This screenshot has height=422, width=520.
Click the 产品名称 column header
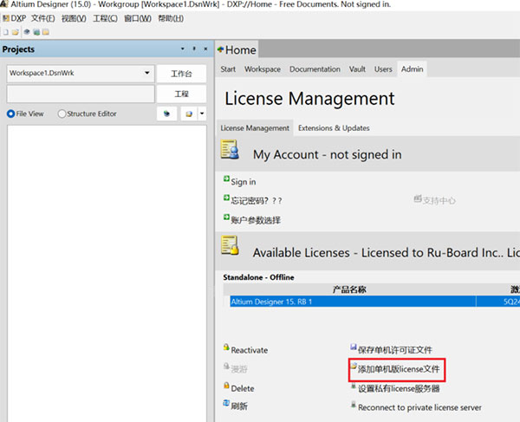(x=349, y=289)
